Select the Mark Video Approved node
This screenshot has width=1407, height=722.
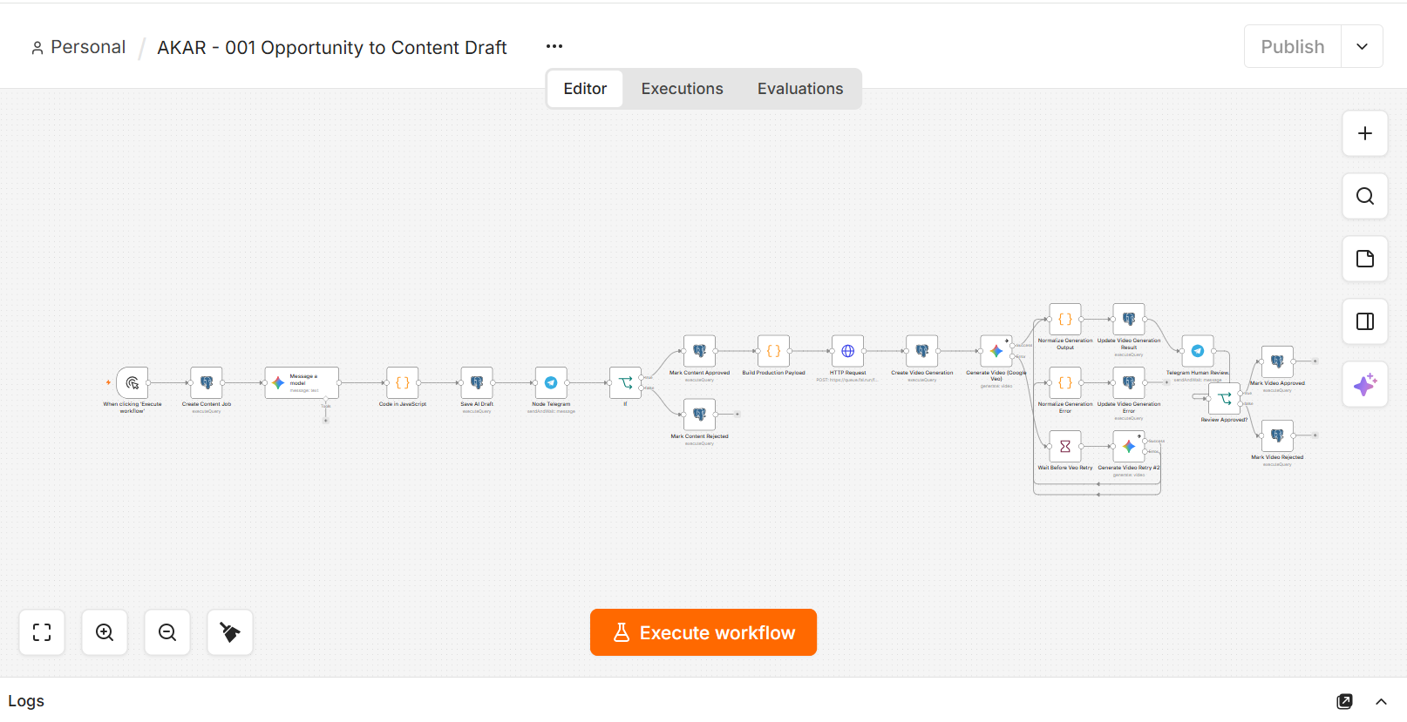[1277, 361]
